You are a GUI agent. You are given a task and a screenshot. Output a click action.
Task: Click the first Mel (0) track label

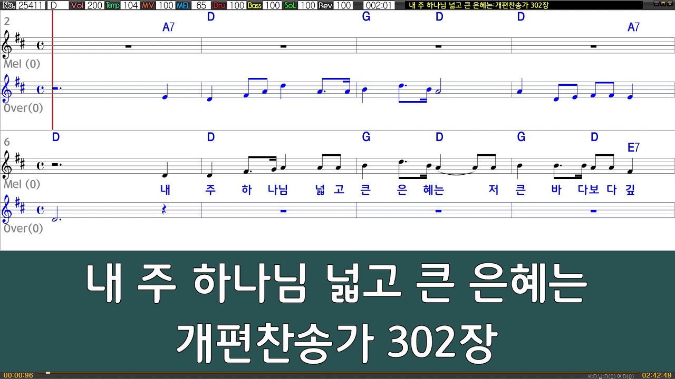point(22,64)
